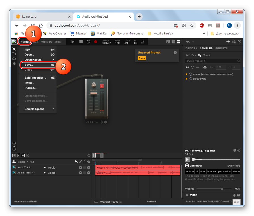
Task: Select the hand pan tool in left toolbar
Action: [14, 63]
